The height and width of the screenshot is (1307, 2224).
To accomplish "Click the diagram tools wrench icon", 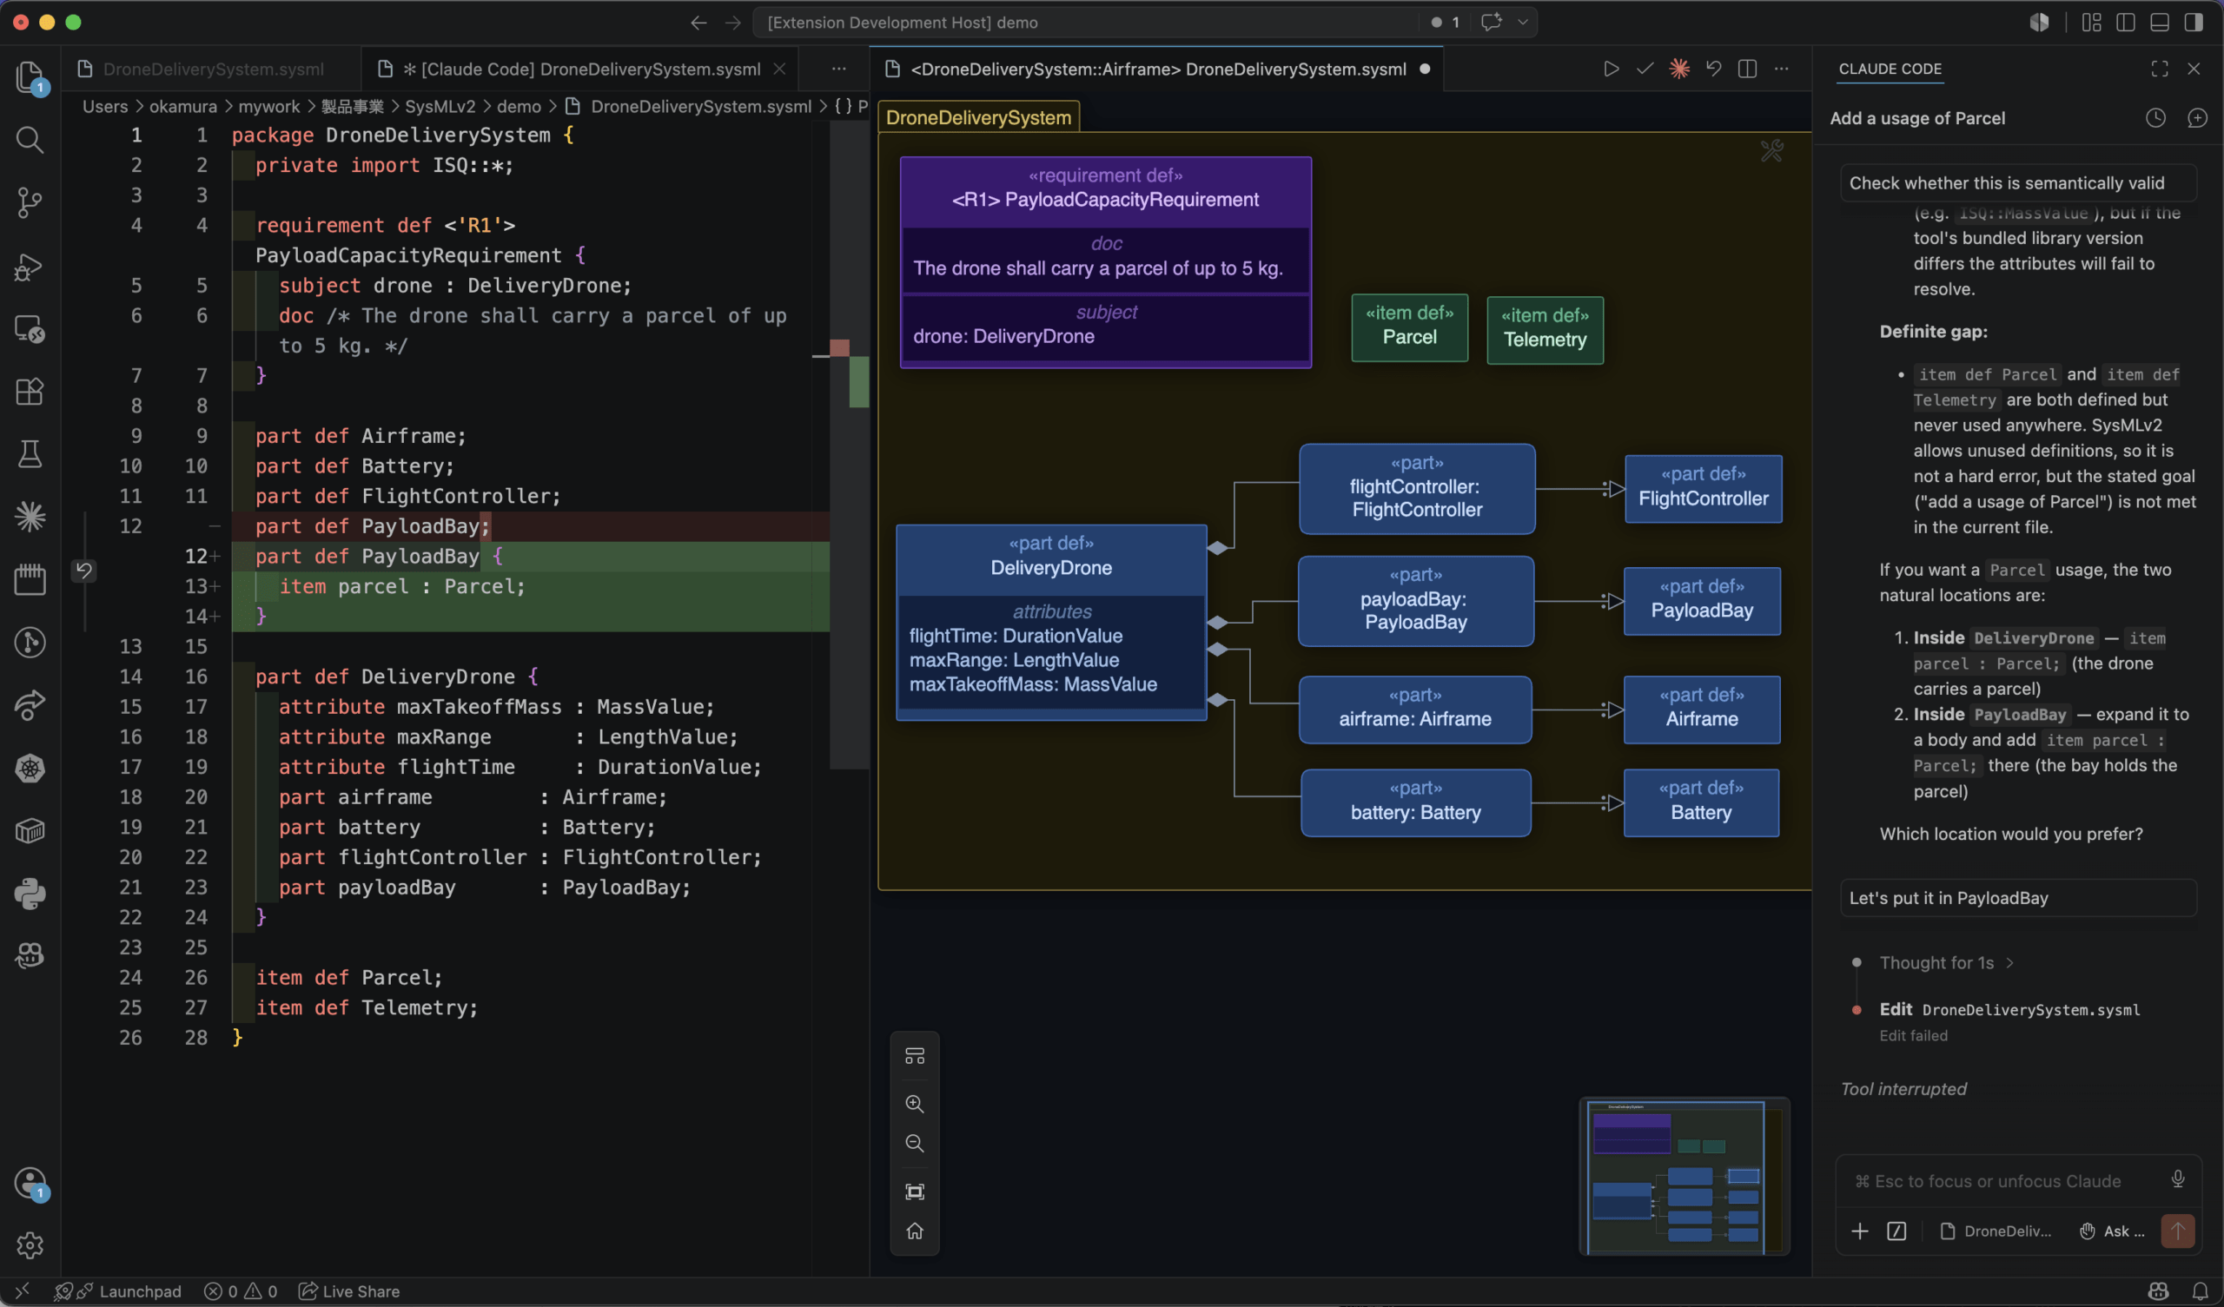I will [1772, 151].
